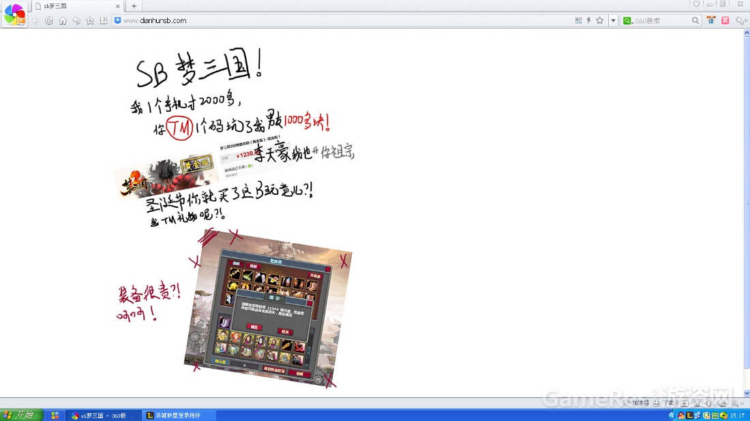Open the pink ticket (票) extension
The height and width of the screenshot is (421, 750).
(725, 20)
